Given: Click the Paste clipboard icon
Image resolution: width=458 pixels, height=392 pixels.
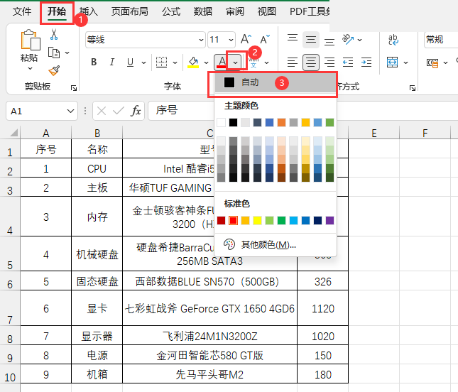Looking at the screenshot, I should (31, 40).
